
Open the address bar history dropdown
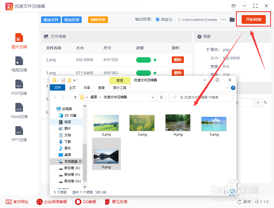pyautogui.click(x=153, y=97)
